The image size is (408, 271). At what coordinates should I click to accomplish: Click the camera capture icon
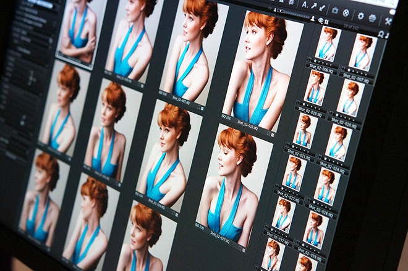[335, 10]
